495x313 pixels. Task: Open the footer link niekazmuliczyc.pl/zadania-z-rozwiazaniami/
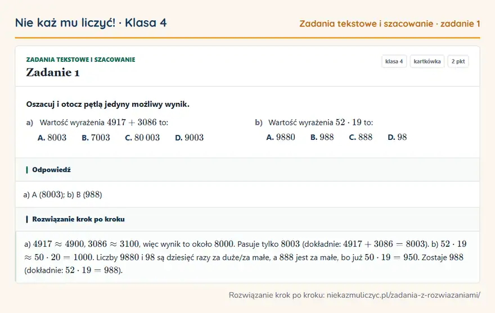[x=403, y=296]
